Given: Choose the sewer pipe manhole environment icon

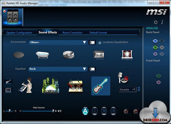Looking at the screenshot, I should [x=19, y=55].
